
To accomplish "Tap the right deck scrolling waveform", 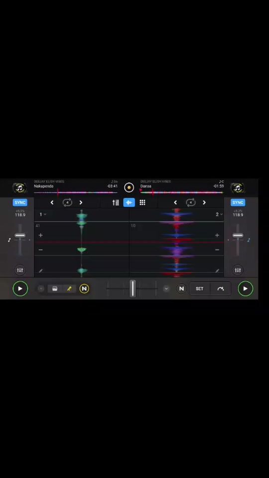I will (176, 243).
